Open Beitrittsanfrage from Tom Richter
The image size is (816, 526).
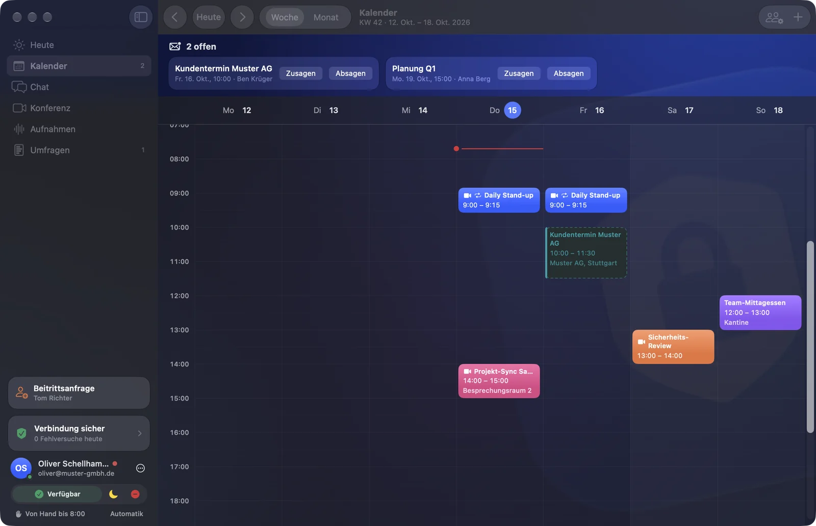[x=79, y=393]
